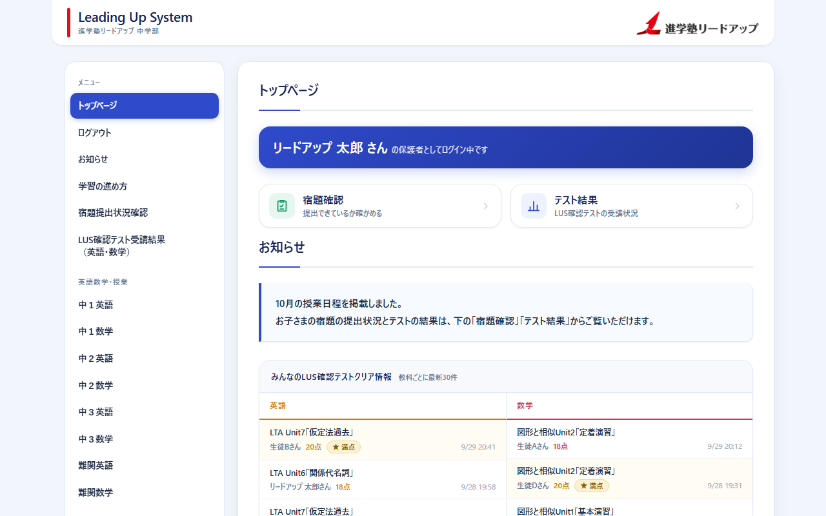Click the 9/29 20:12 timestamp
This screenshot has width=826, height=516.
725,446
